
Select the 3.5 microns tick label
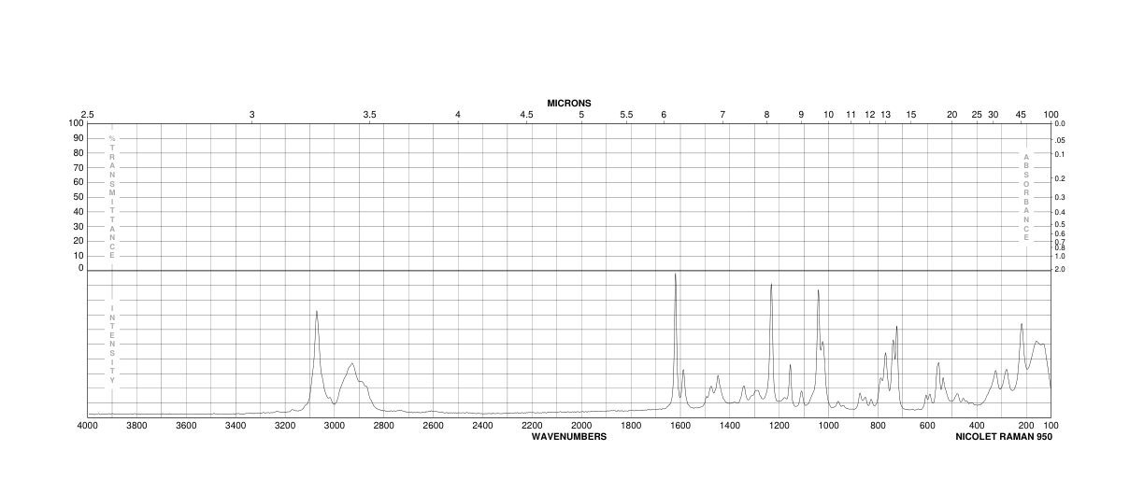[369, 115]
